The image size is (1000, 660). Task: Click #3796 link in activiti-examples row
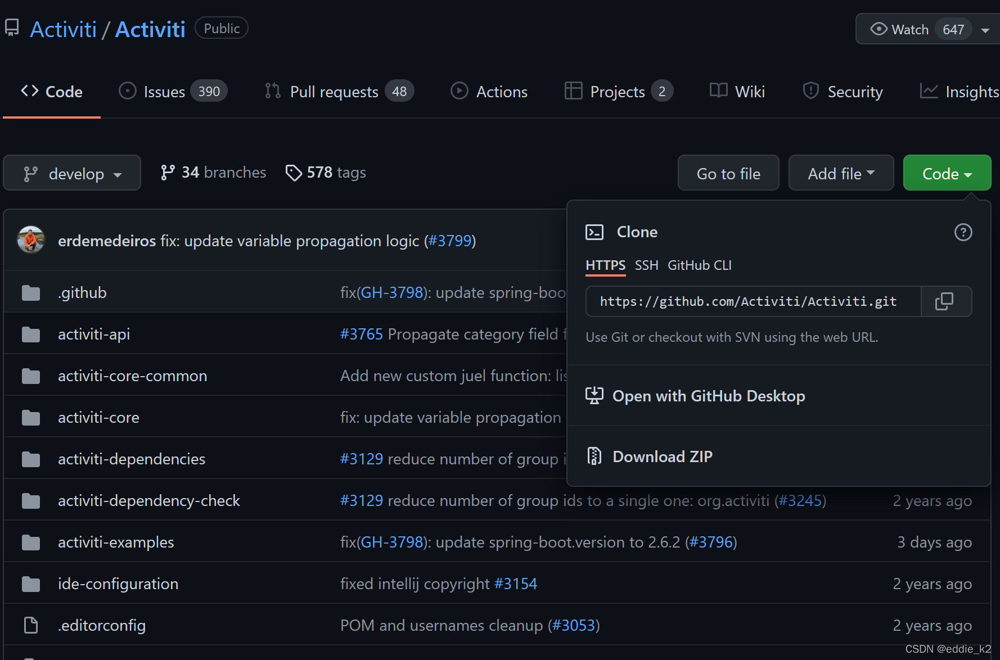point(711,543)
